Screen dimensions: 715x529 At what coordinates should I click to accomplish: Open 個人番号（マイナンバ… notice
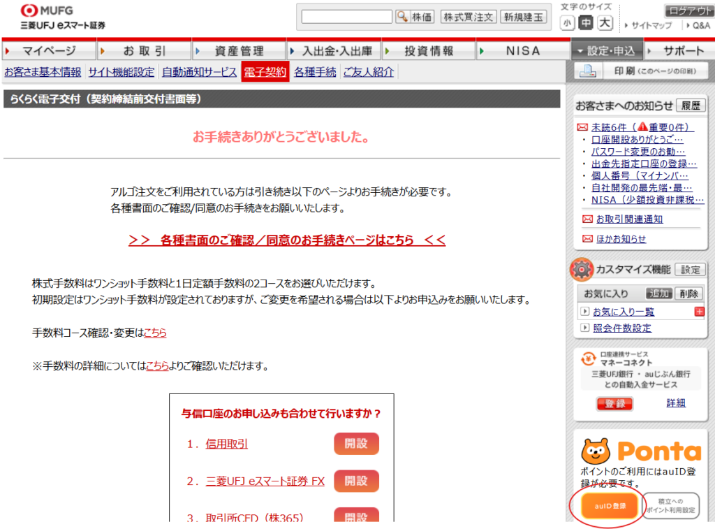tap(640, 175)
